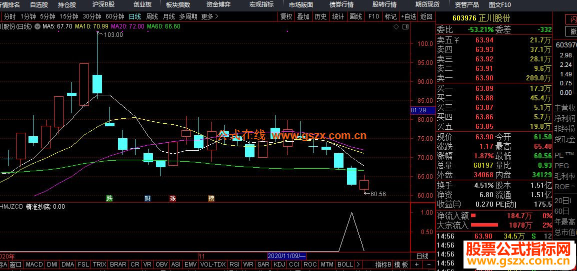Add stock via +自选 button
This screenshot has width=577, height=271.
point(409,16)
